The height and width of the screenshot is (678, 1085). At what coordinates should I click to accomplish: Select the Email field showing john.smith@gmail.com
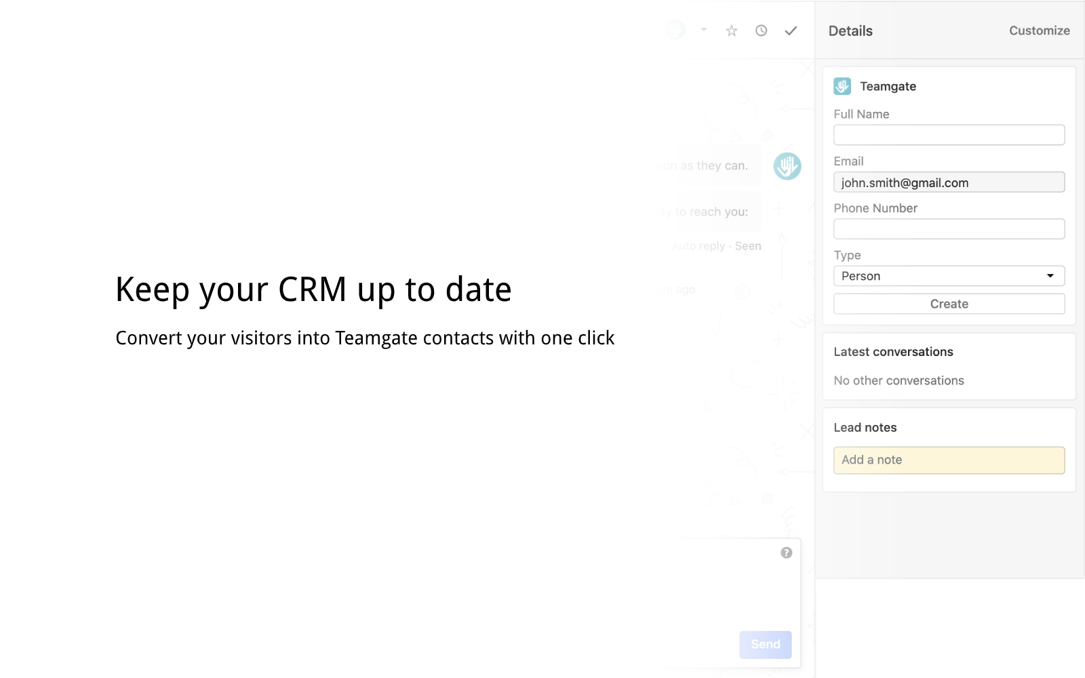(x=949, y=182)
